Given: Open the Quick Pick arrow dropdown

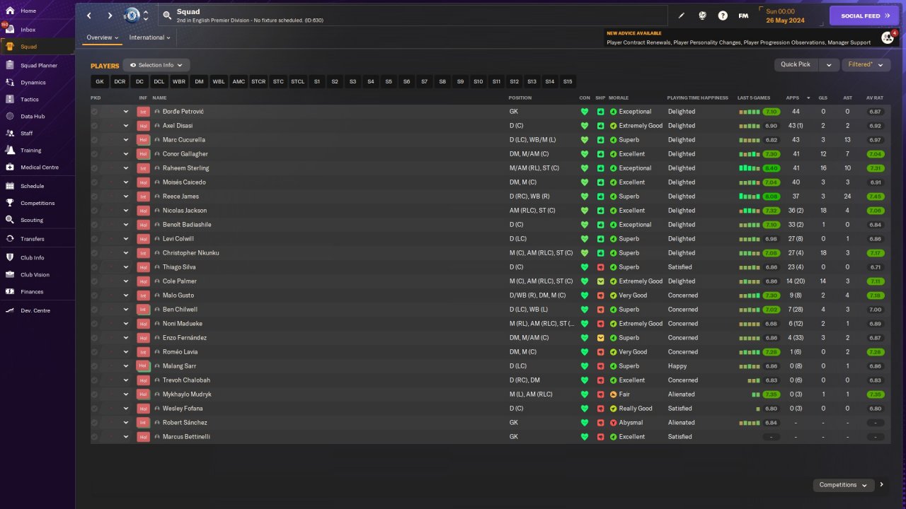Looking at the screenshot, I should [x=829, y=64].
